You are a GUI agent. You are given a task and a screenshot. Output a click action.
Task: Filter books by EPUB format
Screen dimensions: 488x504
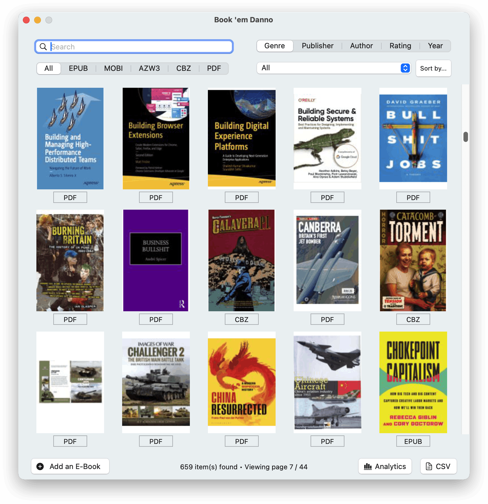click(78, 68)
